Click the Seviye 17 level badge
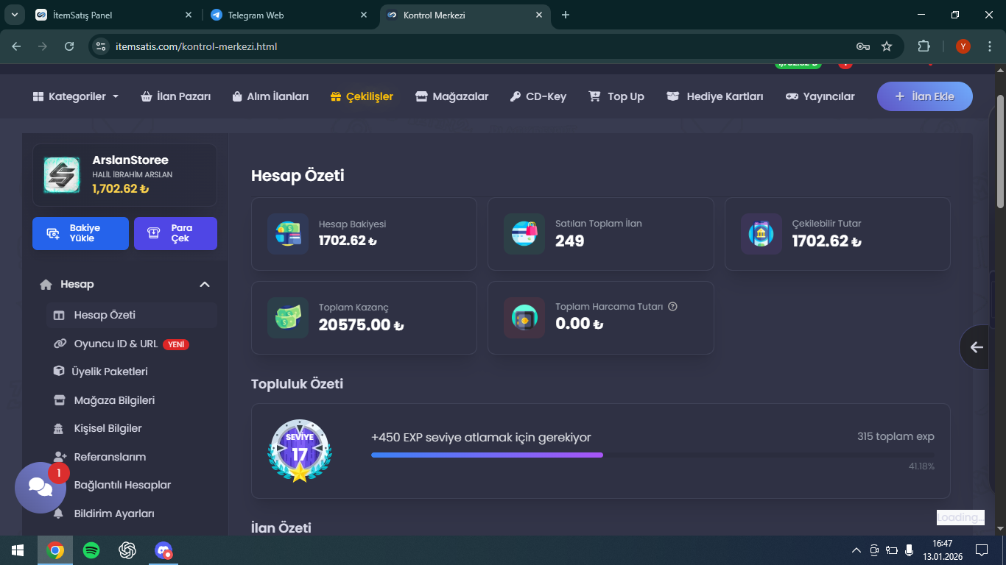This screenshot has width=1006, height=565. pos(300,451)
